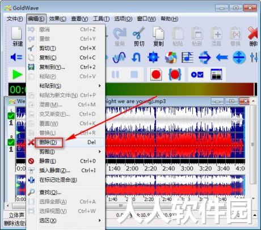The width and height of the screenshot is (261, 230).
Task: Toggle the right channel green checkbox
Action: pos(11,142)
